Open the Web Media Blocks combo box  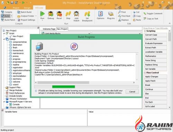tap(66, 33)
